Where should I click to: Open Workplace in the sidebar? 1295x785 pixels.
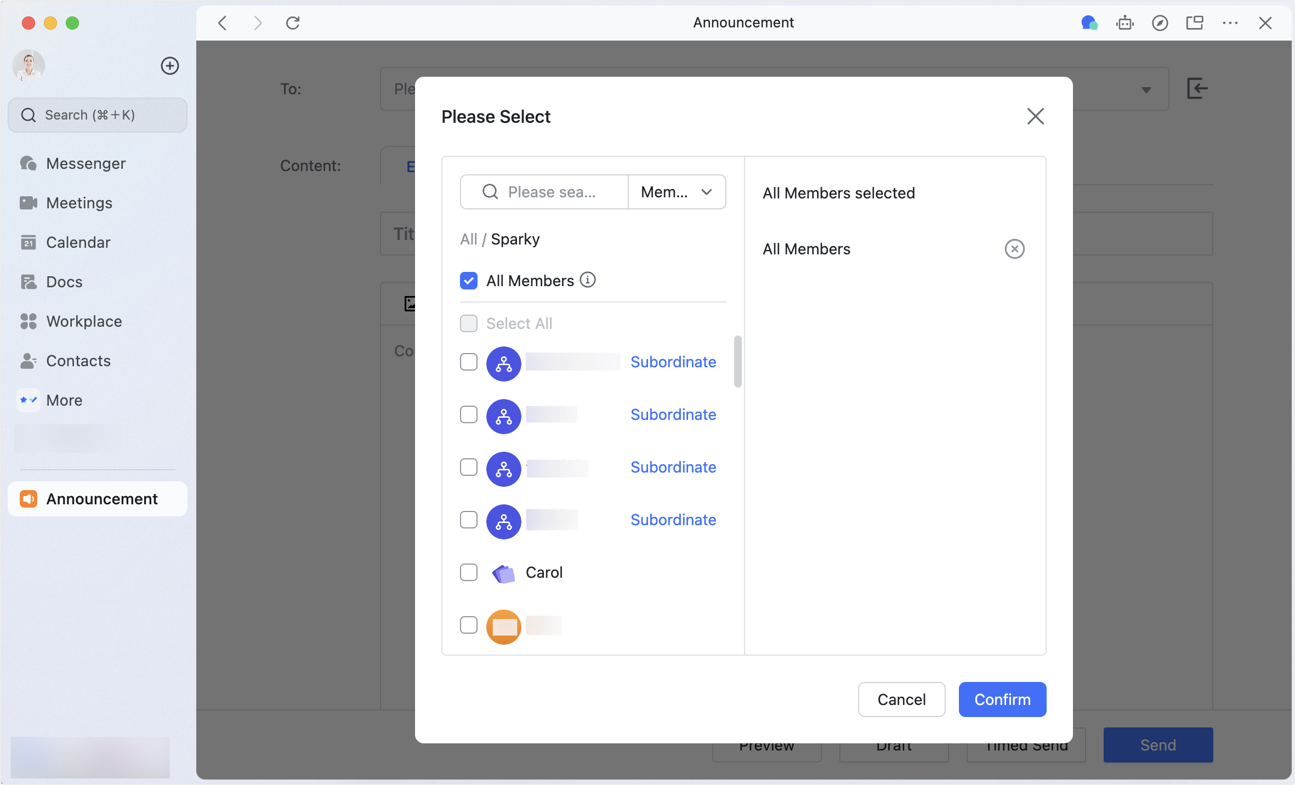(x=98, y=321)
